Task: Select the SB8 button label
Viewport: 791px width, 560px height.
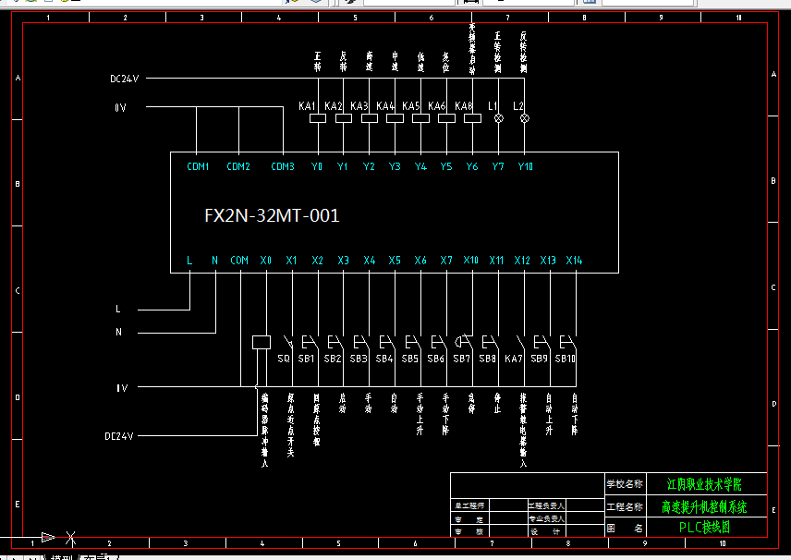Action: (487, 359)
